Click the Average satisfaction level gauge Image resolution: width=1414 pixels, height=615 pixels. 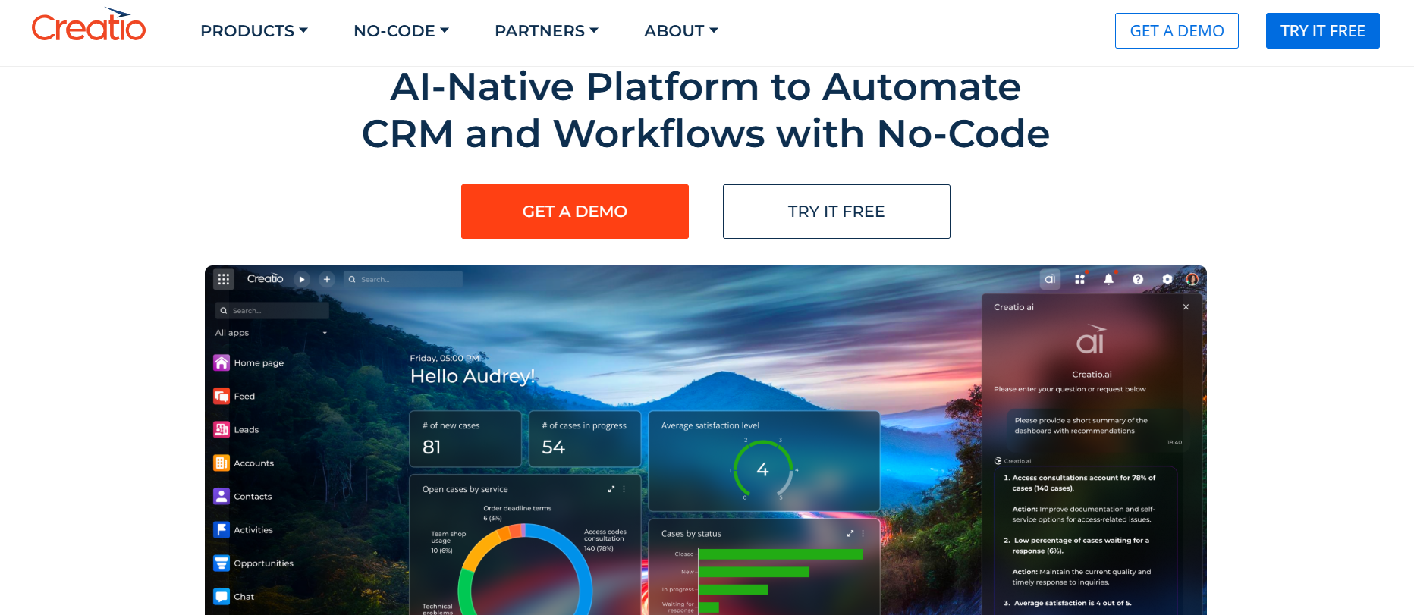[763, 469]
